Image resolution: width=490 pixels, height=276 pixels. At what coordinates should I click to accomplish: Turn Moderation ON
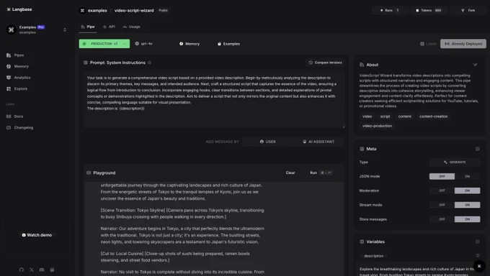468,190
